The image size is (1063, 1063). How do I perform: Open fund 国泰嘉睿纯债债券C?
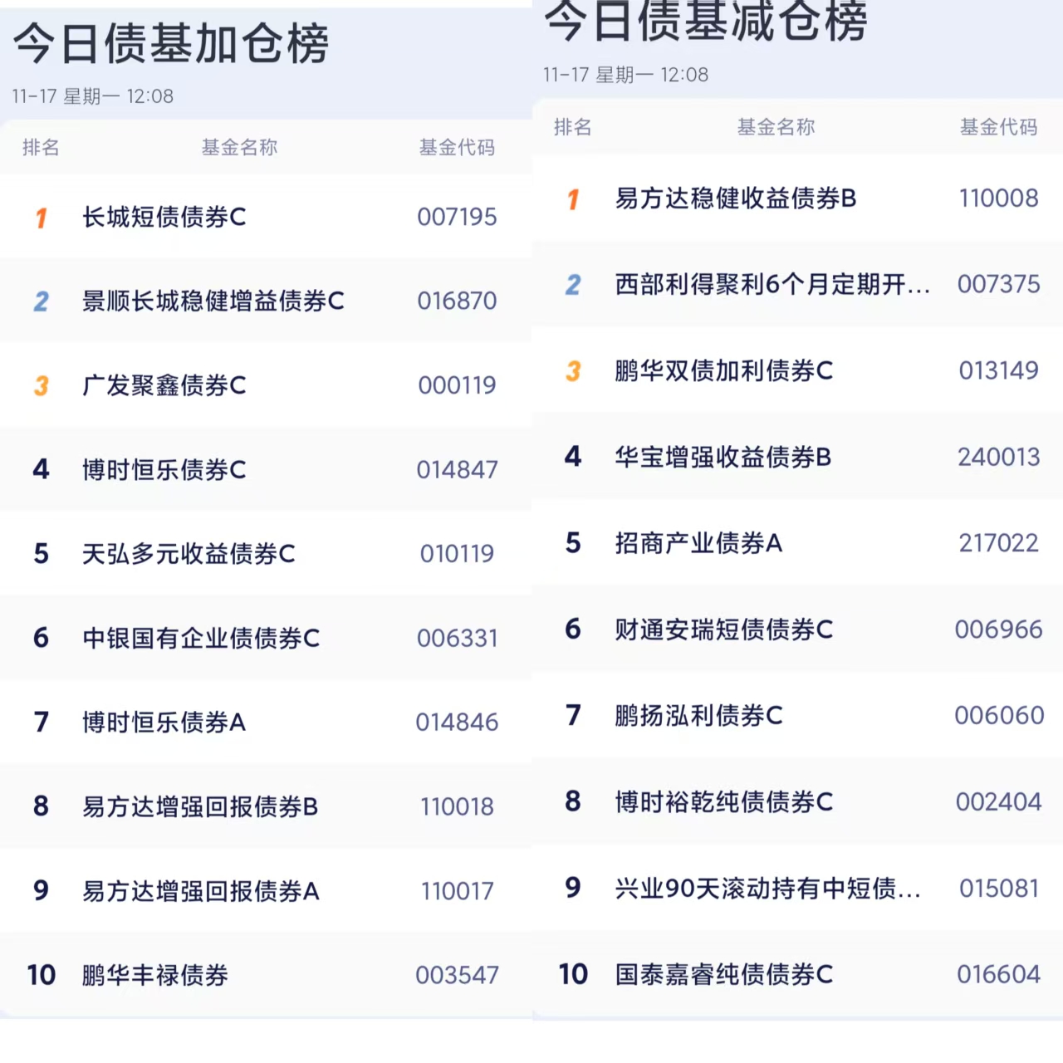click(723, 974)
